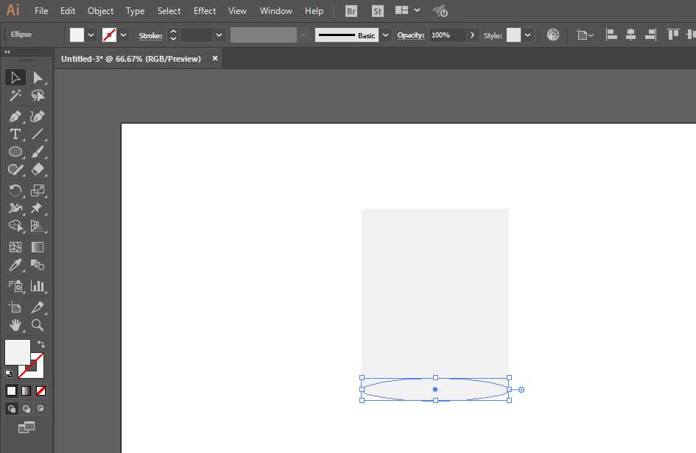Select the Eyedropper tool
The height and width of the screenshot is (453, 696).
15,265
